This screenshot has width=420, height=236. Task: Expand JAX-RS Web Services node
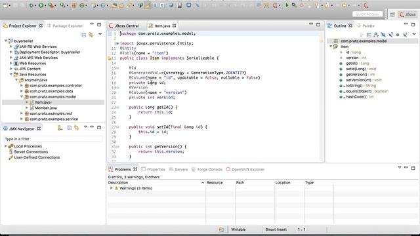click(x=11, y=47)
